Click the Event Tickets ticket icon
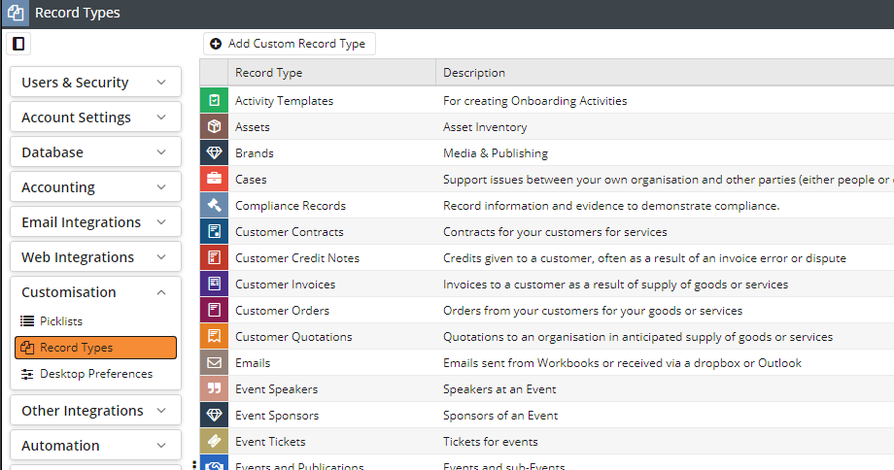 214,441
